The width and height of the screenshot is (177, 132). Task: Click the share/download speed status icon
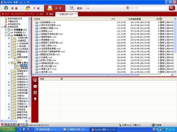coord(120,125)
